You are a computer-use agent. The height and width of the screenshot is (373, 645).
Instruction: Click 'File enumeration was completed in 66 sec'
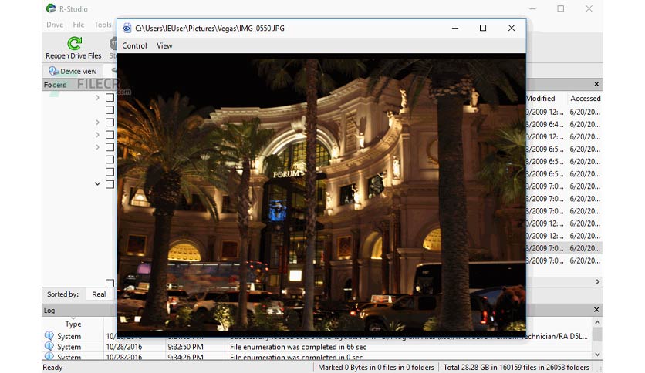point(298,347)
